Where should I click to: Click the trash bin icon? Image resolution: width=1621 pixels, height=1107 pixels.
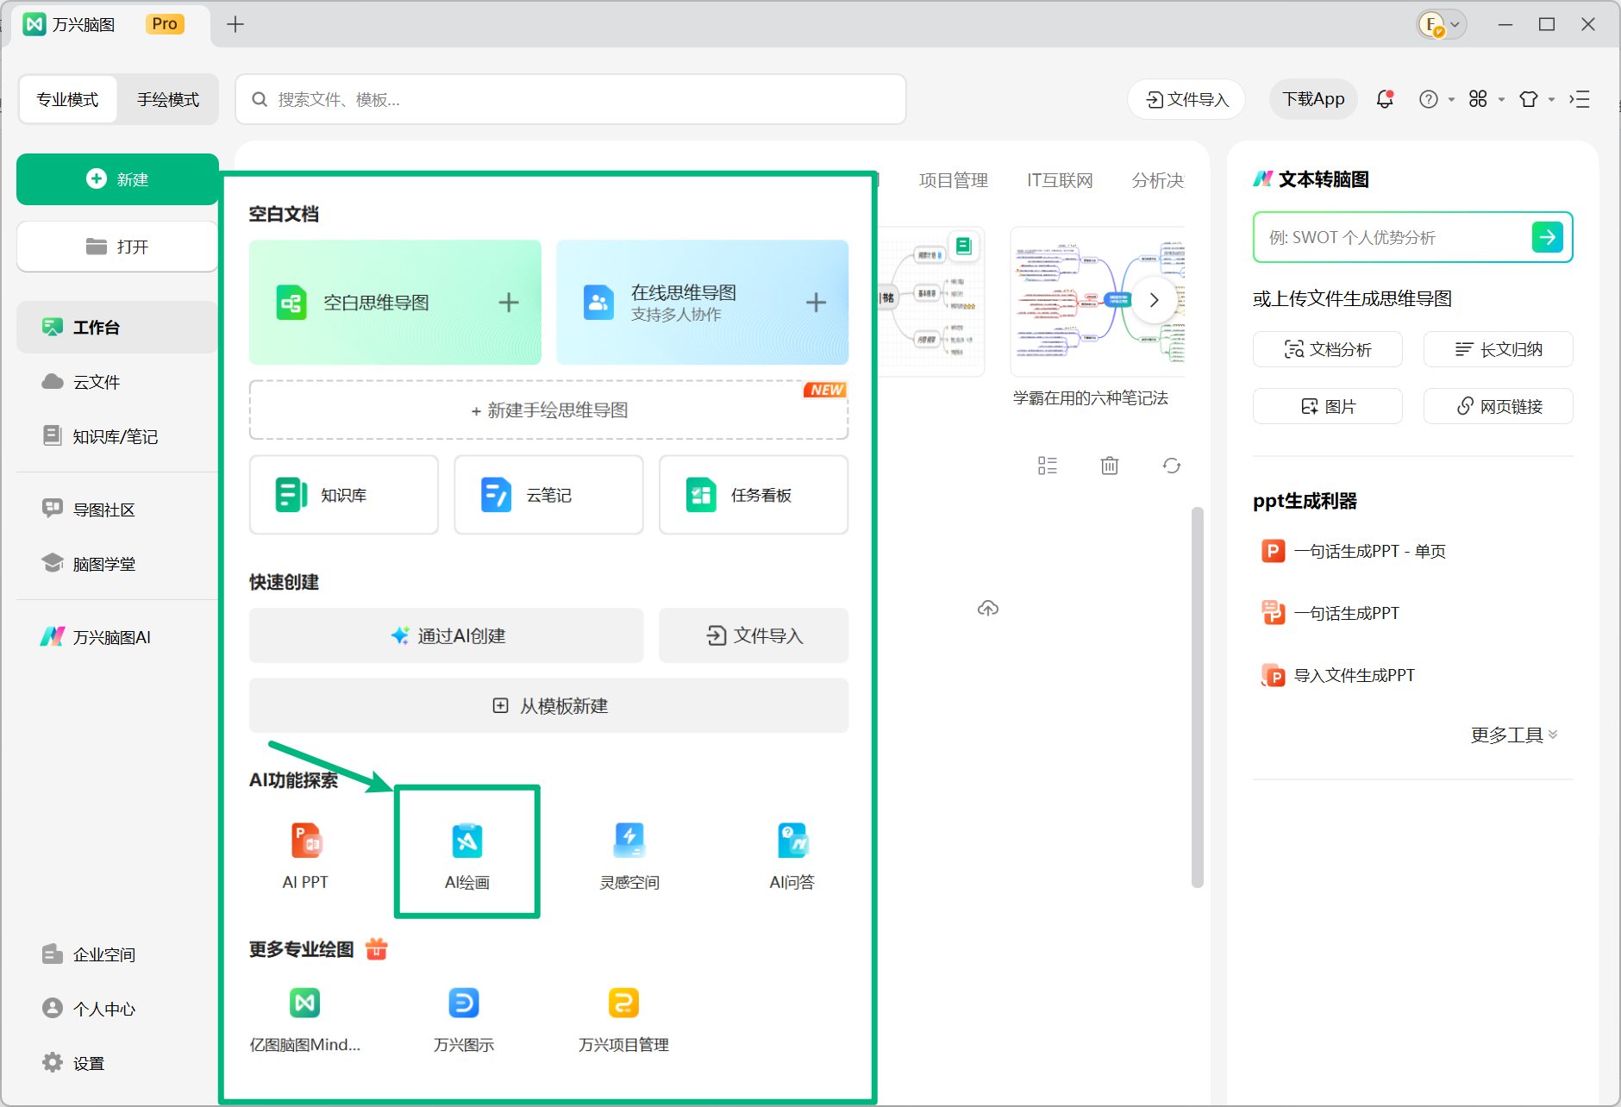[x=1110, y=466]
